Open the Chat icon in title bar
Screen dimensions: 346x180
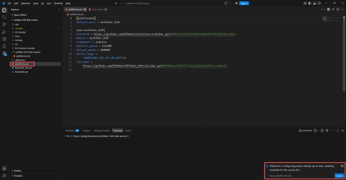pos(226,3)
